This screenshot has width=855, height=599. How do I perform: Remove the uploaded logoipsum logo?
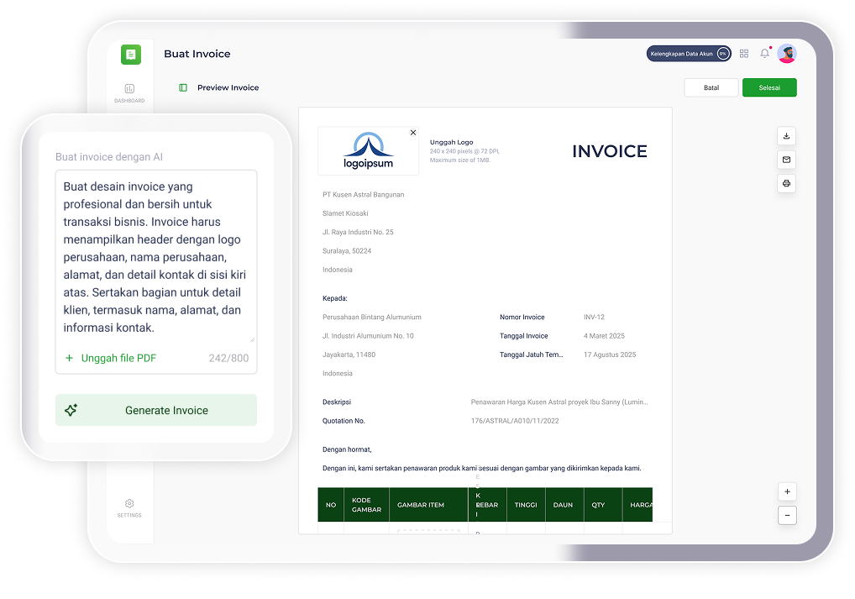(412, 133)
